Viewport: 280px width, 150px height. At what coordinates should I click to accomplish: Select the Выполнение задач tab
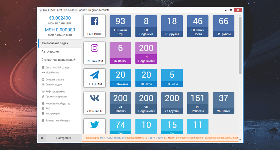(60, 43)
